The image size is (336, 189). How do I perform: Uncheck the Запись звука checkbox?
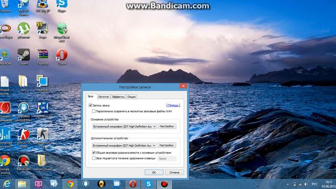click(x=90, y=106)
